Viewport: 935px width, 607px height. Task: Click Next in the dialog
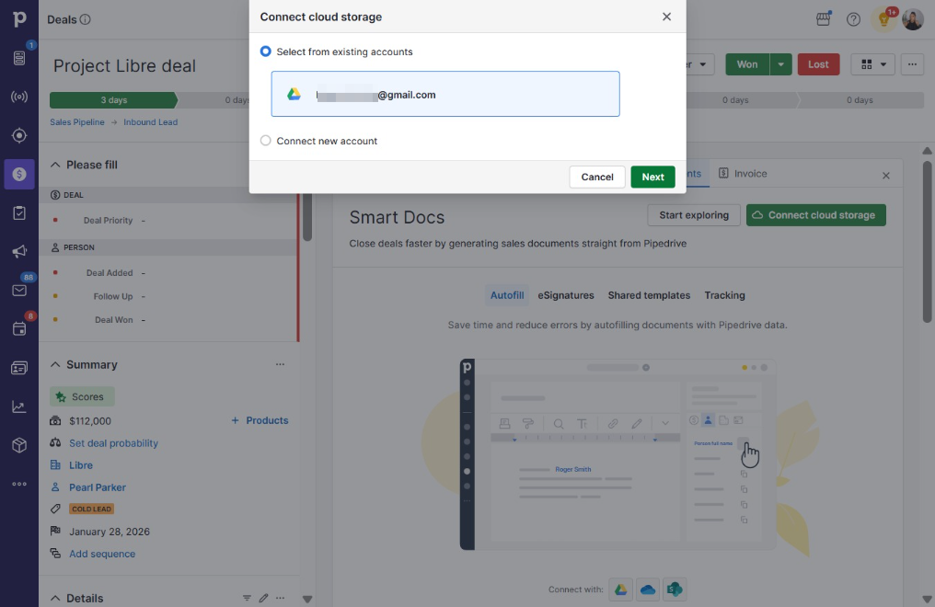653,177
